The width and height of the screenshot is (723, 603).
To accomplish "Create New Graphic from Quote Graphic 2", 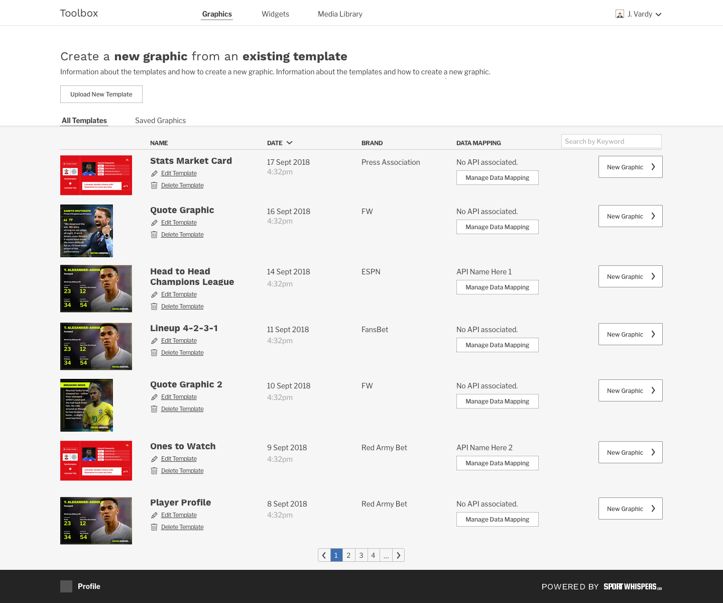I will (631, 390).
